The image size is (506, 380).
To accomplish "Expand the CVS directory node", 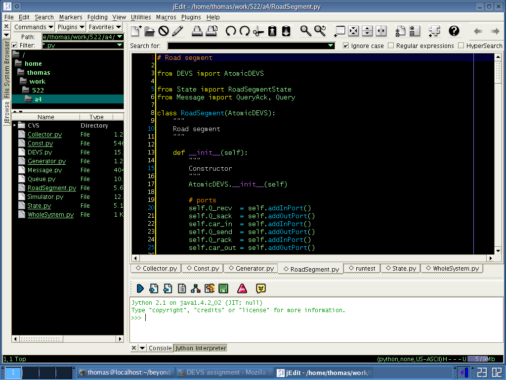I will point(14,125).
